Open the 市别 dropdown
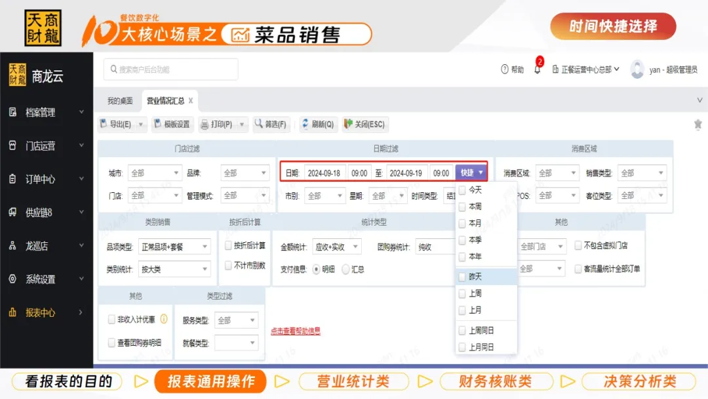708x399 pixels. 324,196
